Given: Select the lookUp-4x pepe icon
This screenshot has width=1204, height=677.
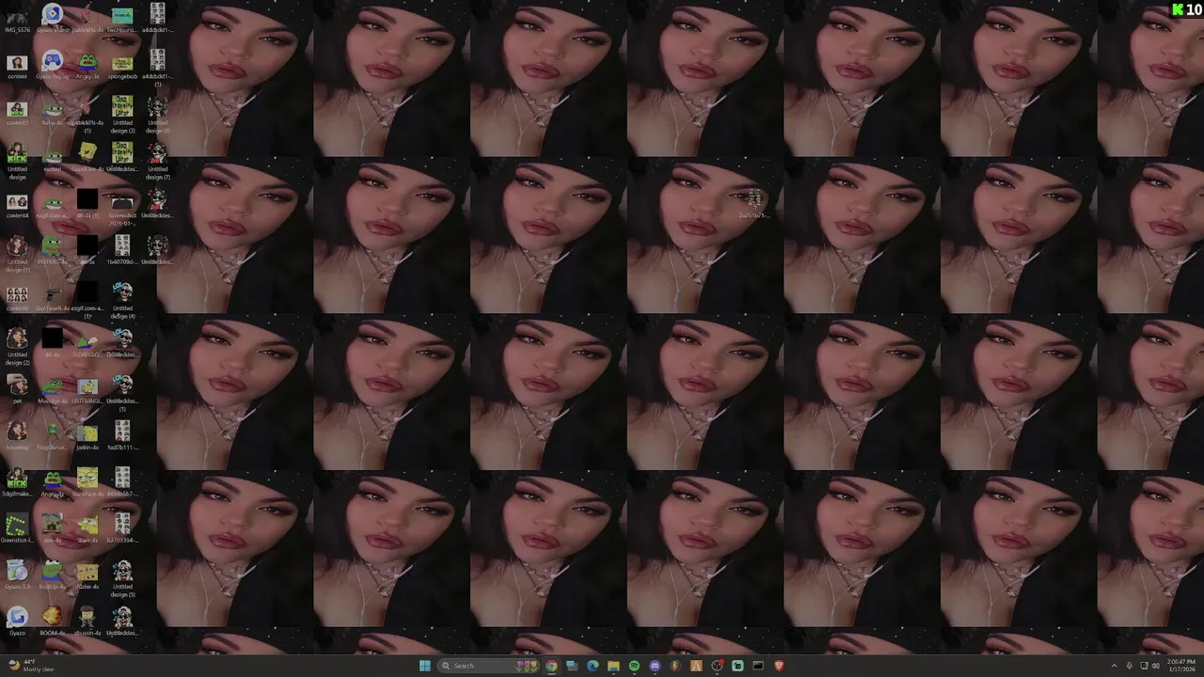Looking at the screenshot, I should coord(53,575).
